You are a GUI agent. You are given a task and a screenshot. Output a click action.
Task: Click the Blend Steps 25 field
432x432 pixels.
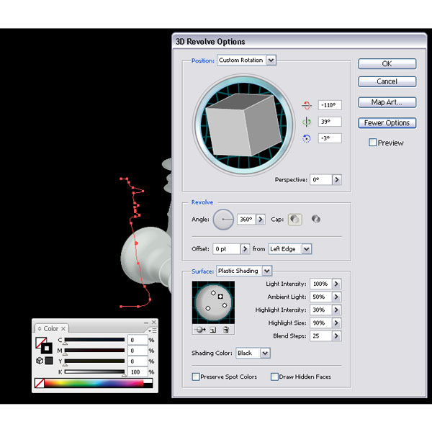point(320,336)
